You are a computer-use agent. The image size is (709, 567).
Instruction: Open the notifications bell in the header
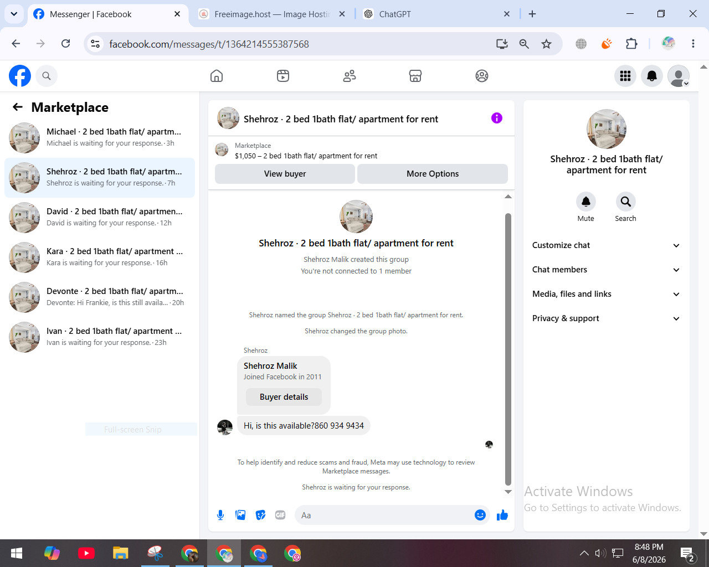pyautogui.click(x=652, y=76)
